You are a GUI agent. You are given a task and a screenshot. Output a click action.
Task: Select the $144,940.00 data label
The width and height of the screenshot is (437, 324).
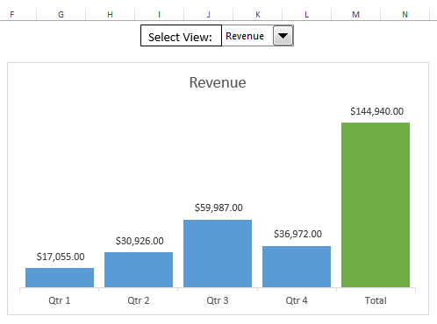coord(377,111)
